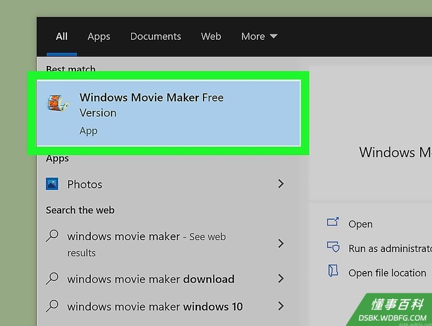The height and width of the screenshot is (326, 432).
Task: Click the Open file location folder icon
Action: (x=333, y=271)
